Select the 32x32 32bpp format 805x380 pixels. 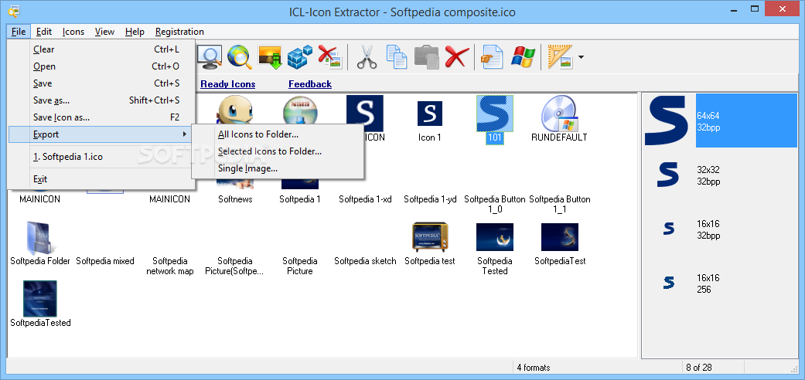[720, 175]
